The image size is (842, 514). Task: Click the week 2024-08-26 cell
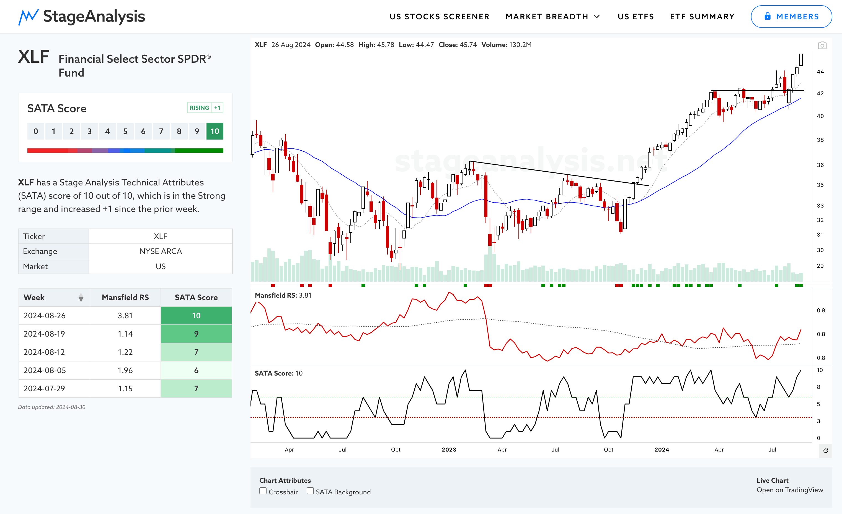tap(54, 316)
